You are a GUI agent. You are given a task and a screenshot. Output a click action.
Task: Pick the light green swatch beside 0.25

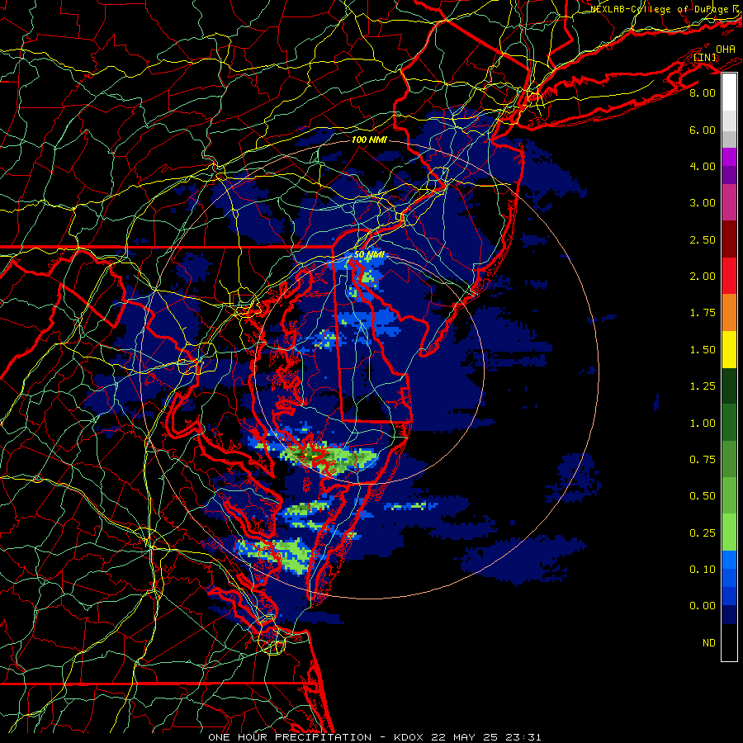click(729, 532)
